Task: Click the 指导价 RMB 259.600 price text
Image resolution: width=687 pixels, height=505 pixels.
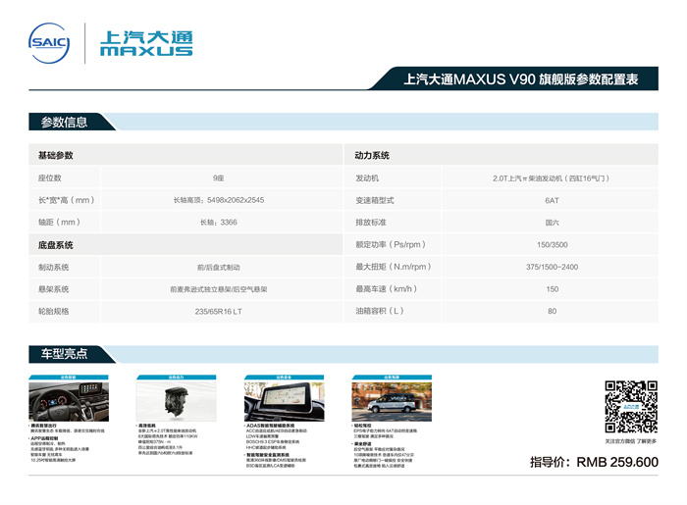Action: coord(593,462)
